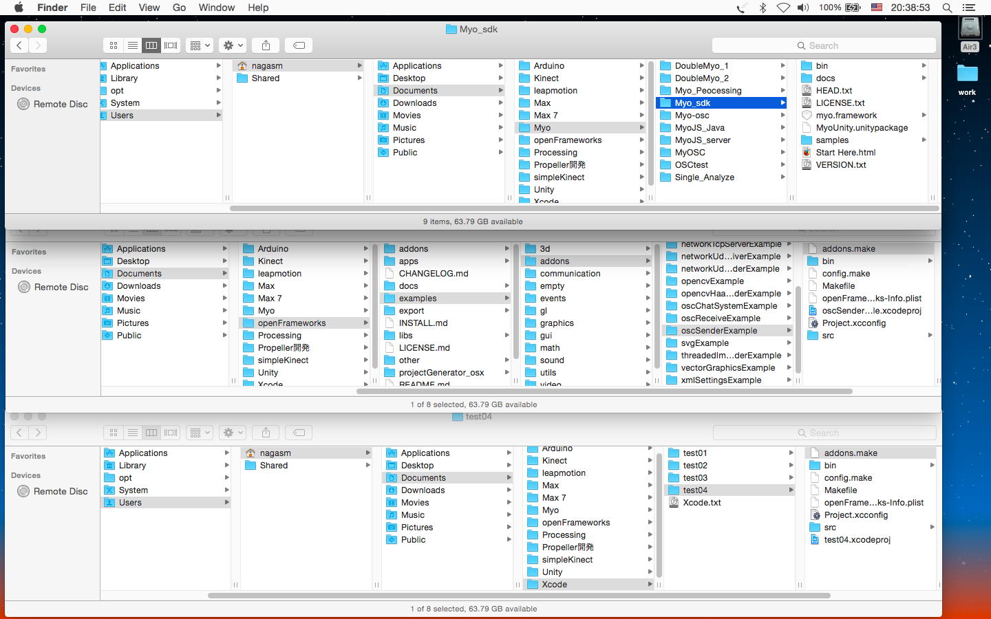The image size is (991, 619).
Task: Switch test04 window to Cover Flow view
Action: tap(171, 433)
